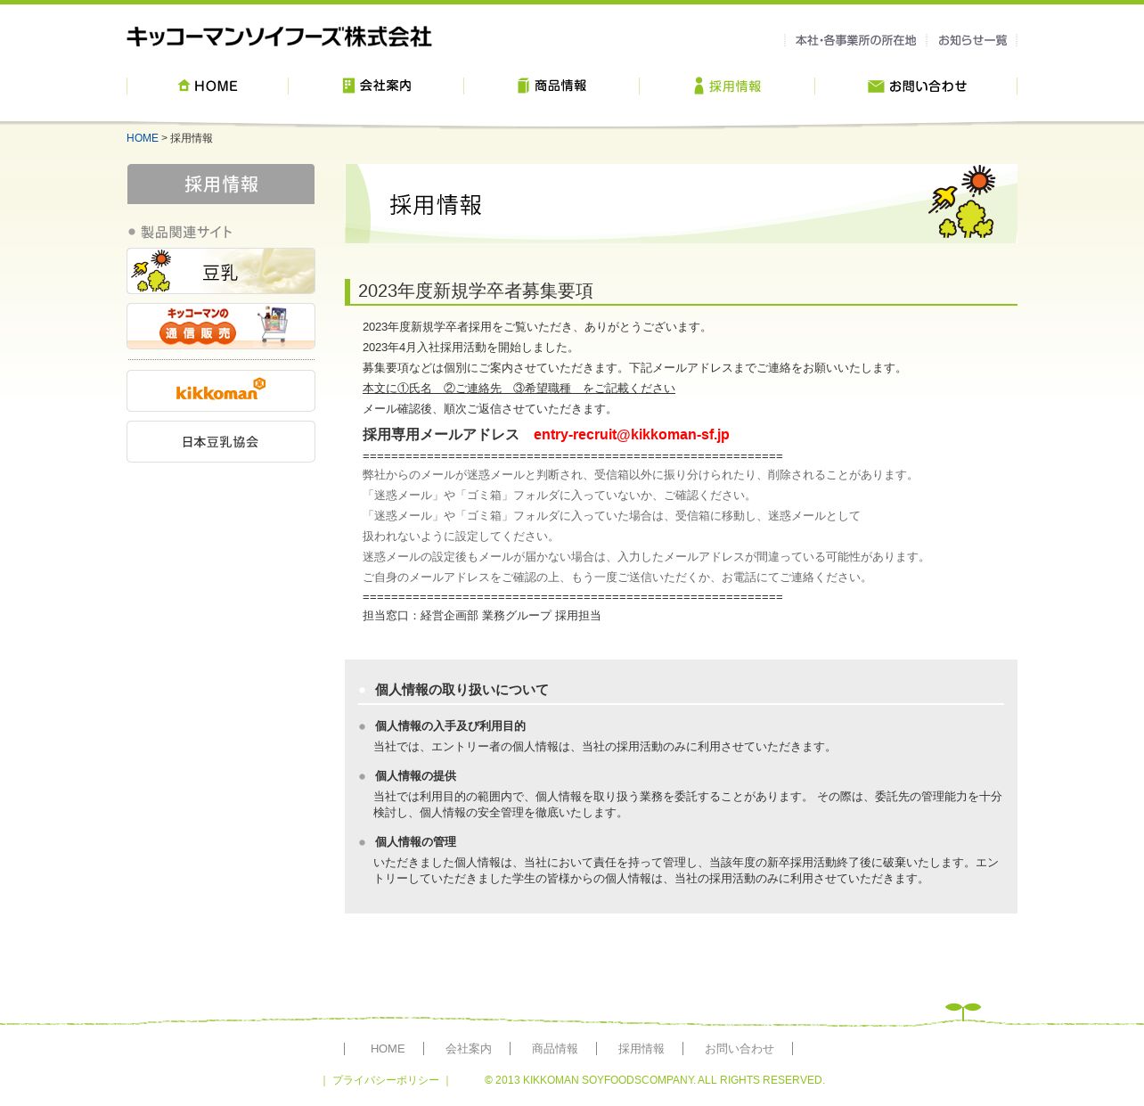Open the 商品情報 navigation menu
This screenshot has height=1106, width=1144.
[x=552, y=86]
